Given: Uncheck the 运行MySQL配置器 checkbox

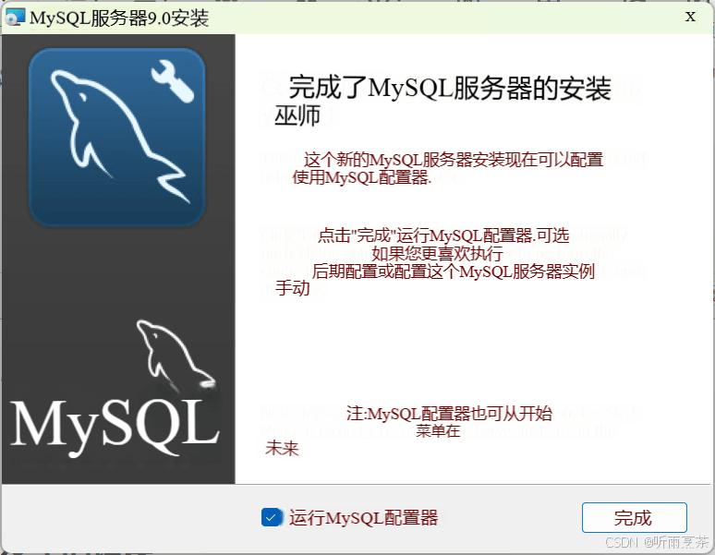Looking at the screenshot, I should click(272, 517).
